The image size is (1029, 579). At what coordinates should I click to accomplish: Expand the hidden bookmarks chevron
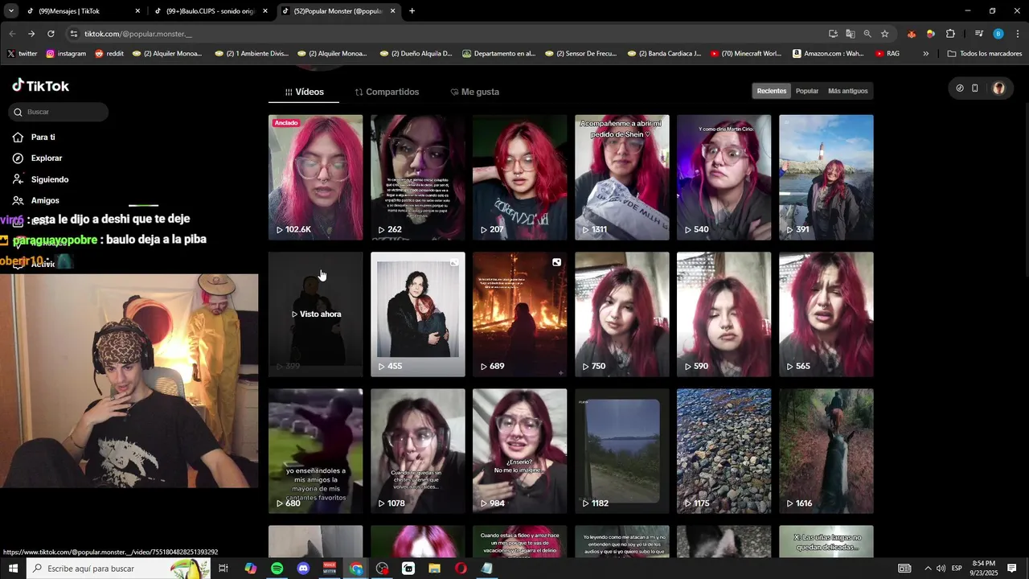926,54
